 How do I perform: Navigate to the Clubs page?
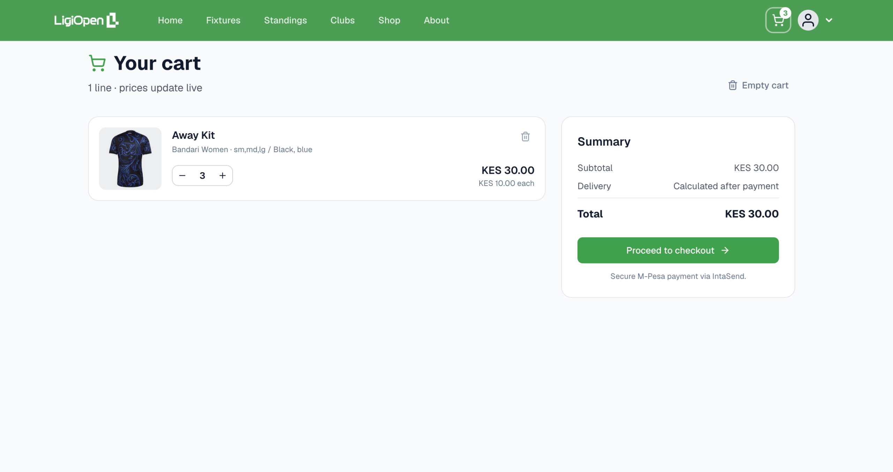pos(343,20)
